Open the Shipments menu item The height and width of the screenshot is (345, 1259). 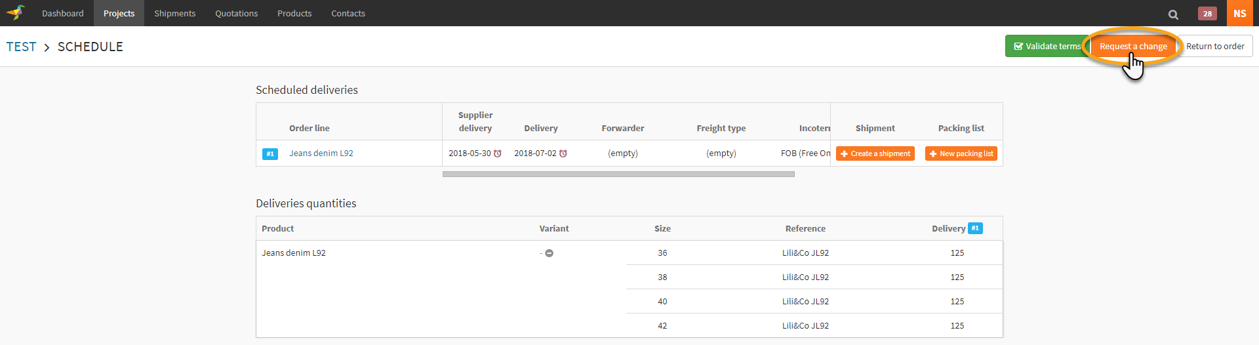coord(174,13)
